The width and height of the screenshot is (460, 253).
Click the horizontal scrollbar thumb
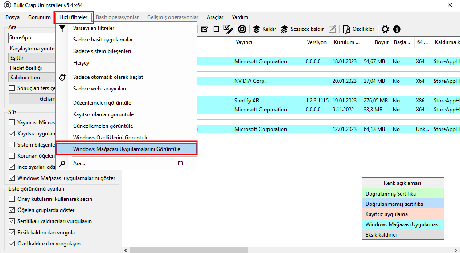coord(189,250)
